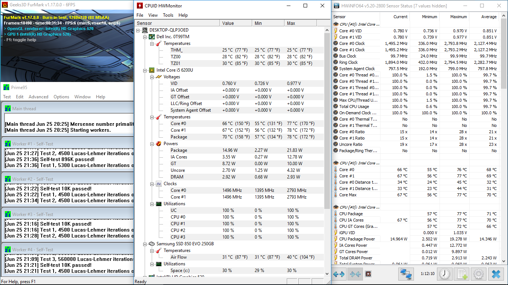
Task: Click the Intel Core i5 6200U chip icon
Action: [152, 70]
